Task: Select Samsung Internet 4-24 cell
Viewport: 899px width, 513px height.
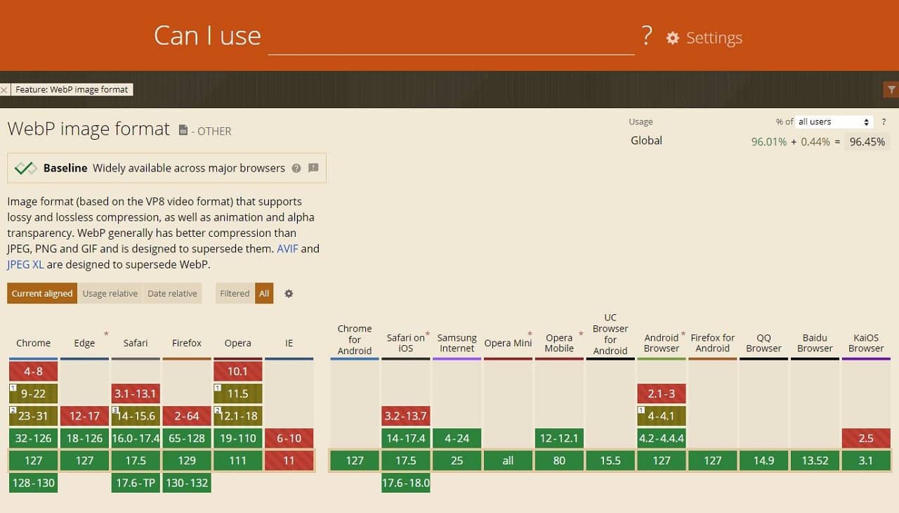Action: click(x=457, y=439)
